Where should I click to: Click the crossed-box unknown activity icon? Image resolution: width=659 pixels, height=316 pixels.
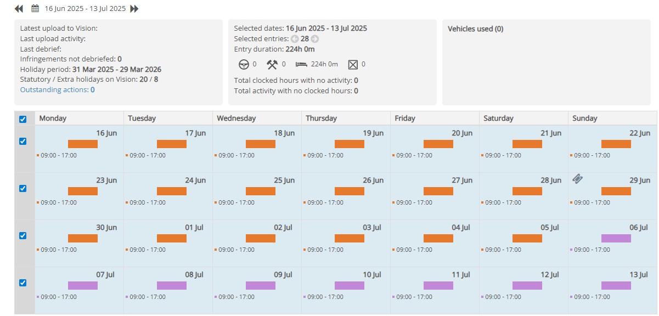click(353, 65)
